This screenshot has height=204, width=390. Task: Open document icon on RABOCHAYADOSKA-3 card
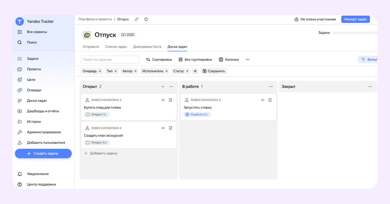click(171, 100)
